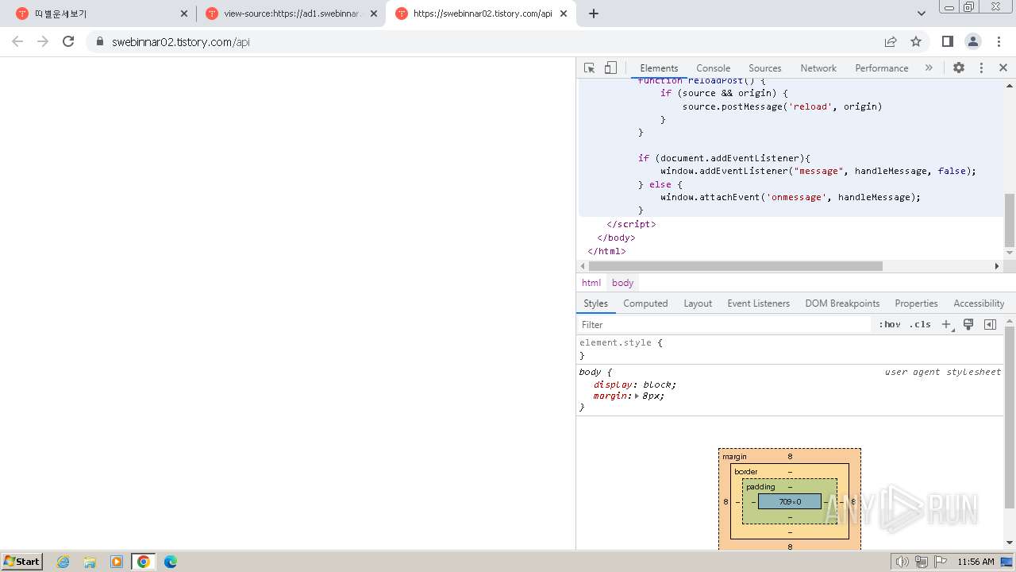
Task: Select body in the breadcrumb trail
Action: (x=622, y=283)
